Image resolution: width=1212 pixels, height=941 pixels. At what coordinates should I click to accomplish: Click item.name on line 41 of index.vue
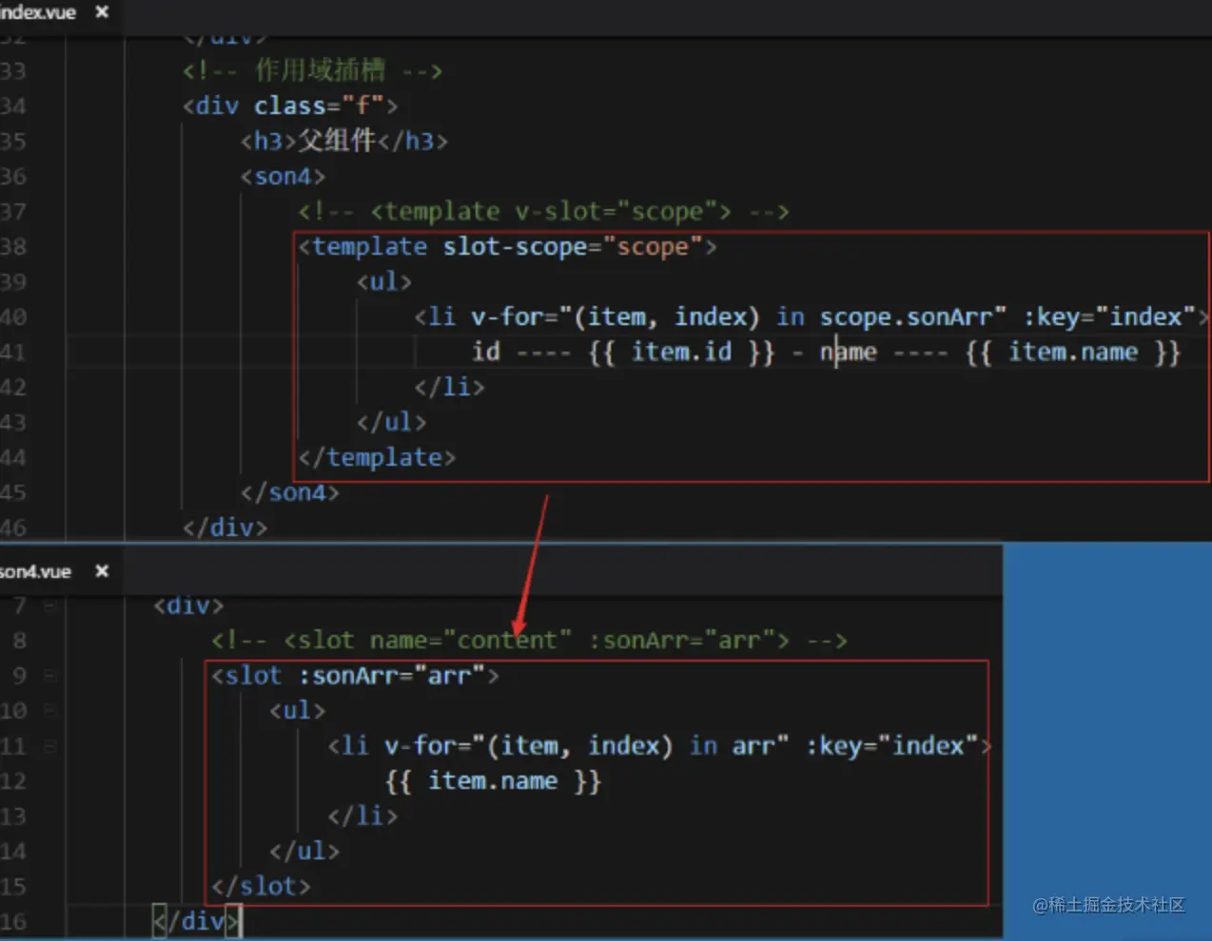click(x=1072, y=352)
